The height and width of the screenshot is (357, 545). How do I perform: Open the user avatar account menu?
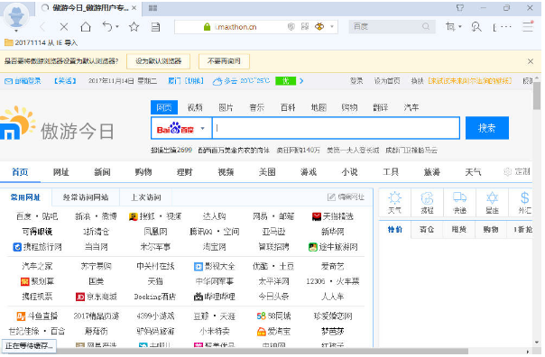16,16
